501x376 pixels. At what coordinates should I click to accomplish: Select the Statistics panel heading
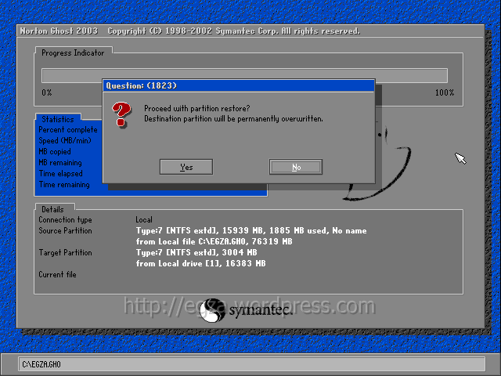pos(58,119)
